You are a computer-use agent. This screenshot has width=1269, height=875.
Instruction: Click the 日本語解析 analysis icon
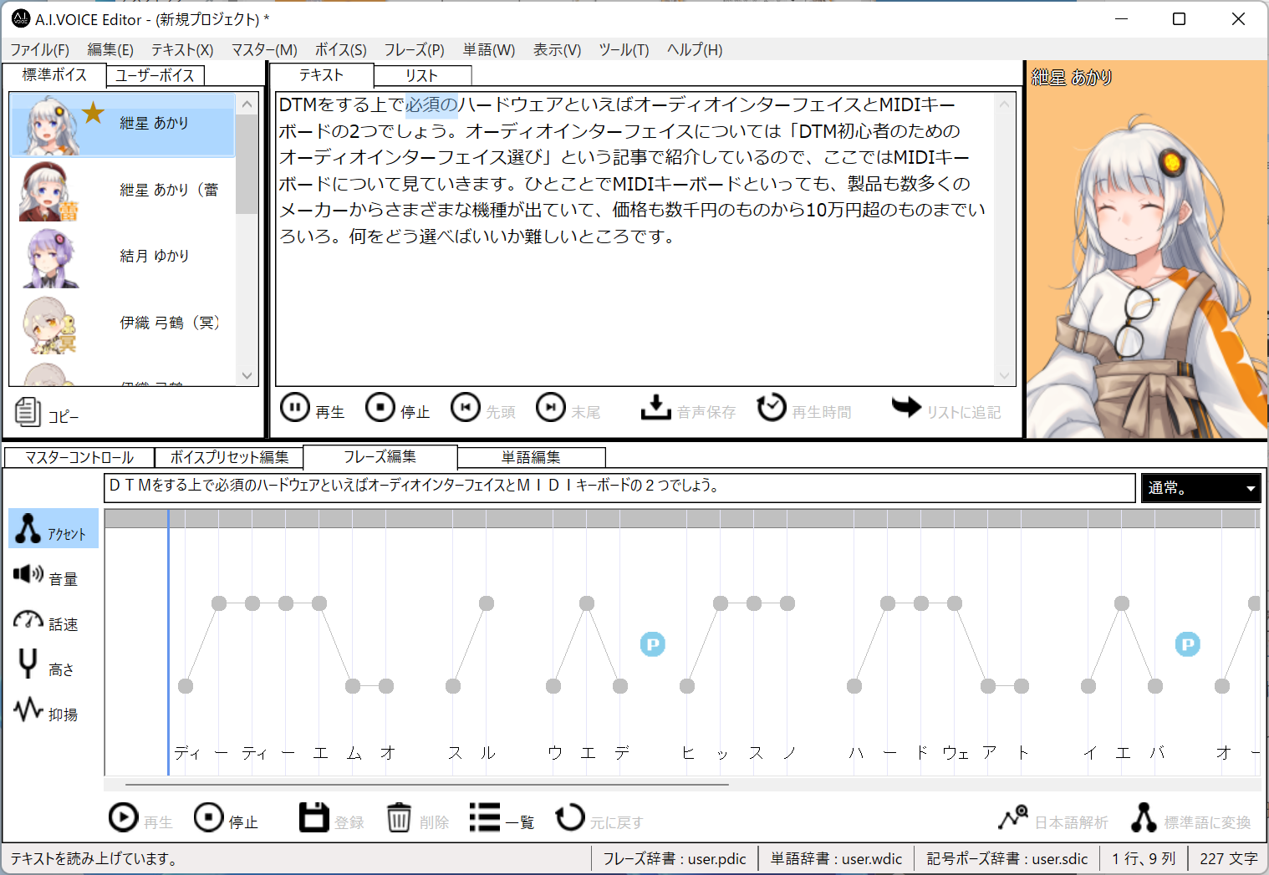1013,816
